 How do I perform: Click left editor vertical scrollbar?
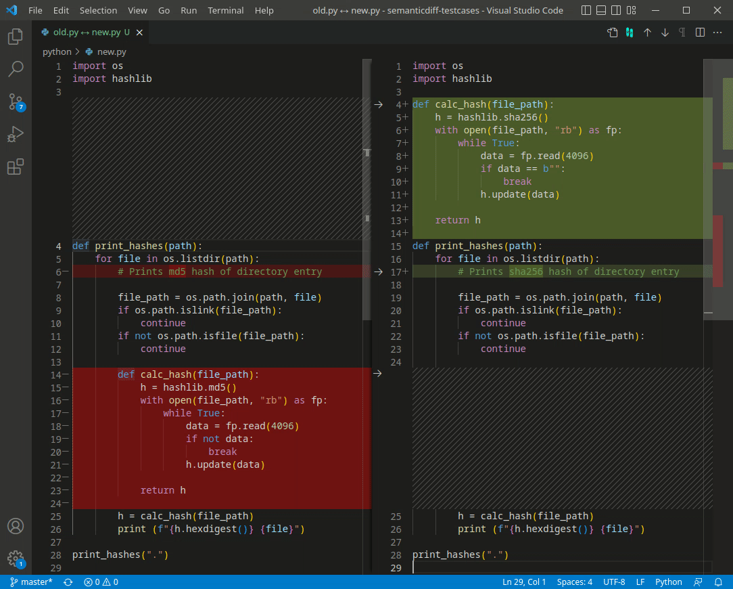click(367, 190)
